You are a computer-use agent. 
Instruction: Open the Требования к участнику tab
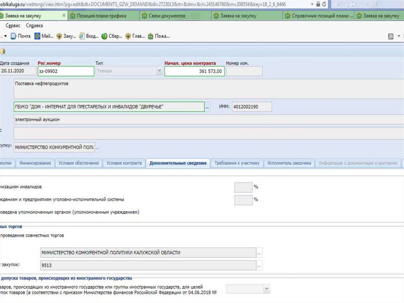tap(237, 163)
